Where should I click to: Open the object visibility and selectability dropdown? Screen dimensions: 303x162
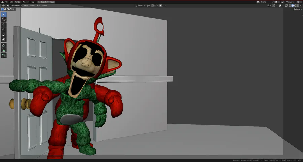[x=269, y=6]
